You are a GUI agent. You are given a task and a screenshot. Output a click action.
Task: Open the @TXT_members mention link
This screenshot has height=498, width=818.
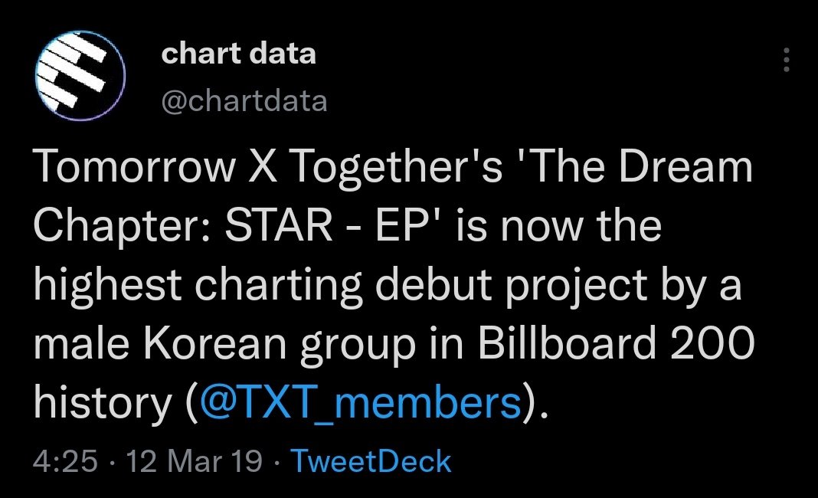coord(361,402)
